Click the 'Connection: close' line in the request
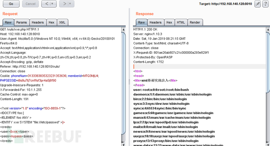The width and height of the screenshot is (270, 146). [13, 71]
